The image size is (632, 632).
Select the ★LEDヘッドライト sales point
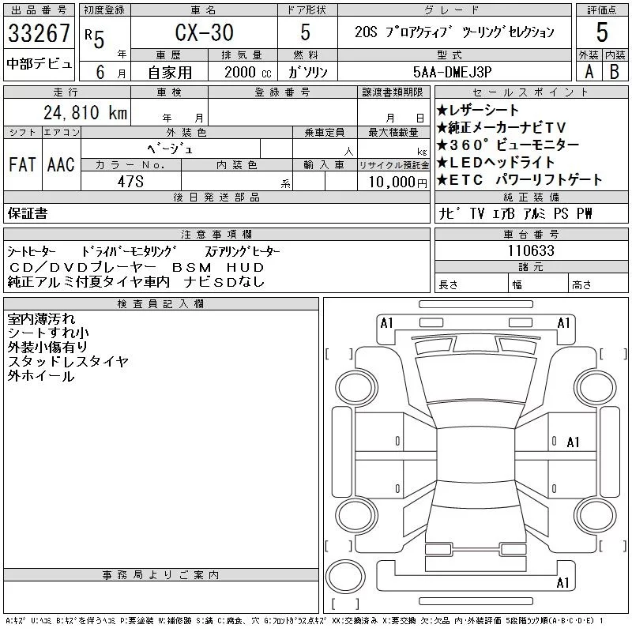pos(495,162)
